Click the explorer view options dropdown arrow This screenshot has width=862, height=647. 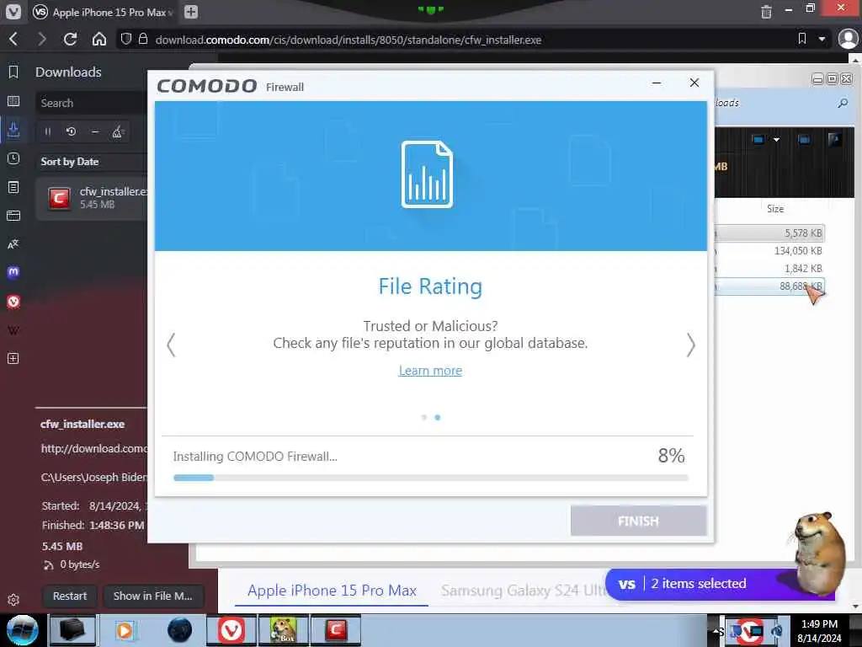(x=776, y=140)
